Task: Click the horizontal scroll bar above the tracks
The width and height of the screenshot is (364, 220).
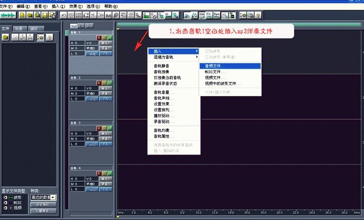Action: 237,24
